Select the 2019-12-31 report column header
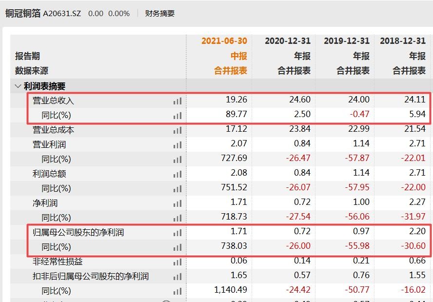This screenshot has height=302, width=433. pos(347,41)
